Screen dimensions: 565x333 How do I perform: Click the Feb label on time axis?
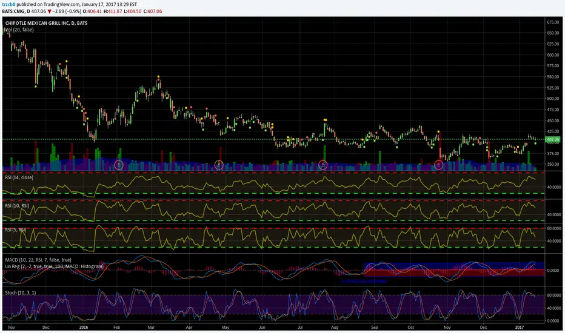point(116,328)
